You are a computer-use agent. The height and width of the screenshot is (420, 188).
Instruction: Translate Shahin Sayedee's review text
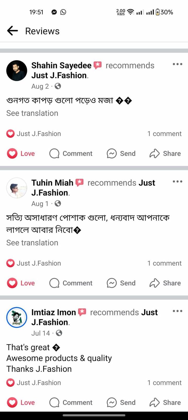point(32,113)
